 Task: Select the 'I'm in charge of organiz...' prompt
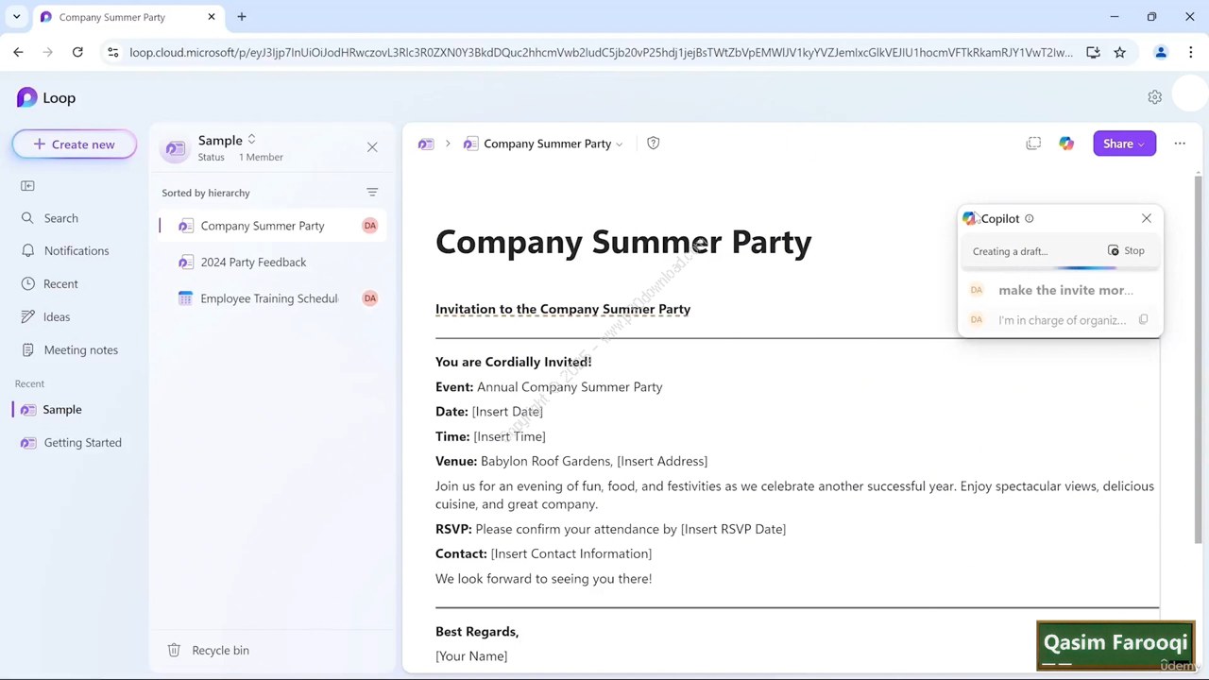(1062, 320)
